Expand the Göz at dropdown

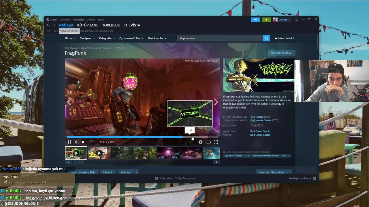pos(70,38)
